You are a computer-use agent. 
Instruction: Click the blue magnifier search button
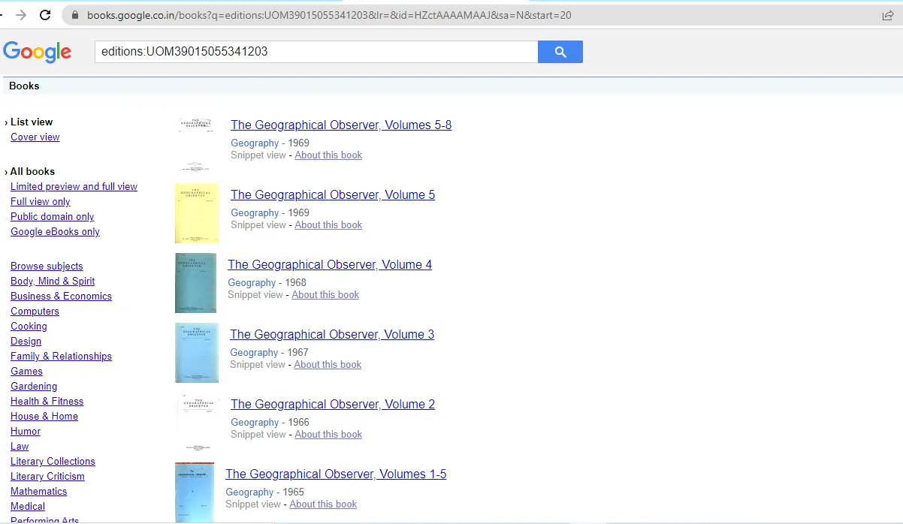(x=560, y=52)
